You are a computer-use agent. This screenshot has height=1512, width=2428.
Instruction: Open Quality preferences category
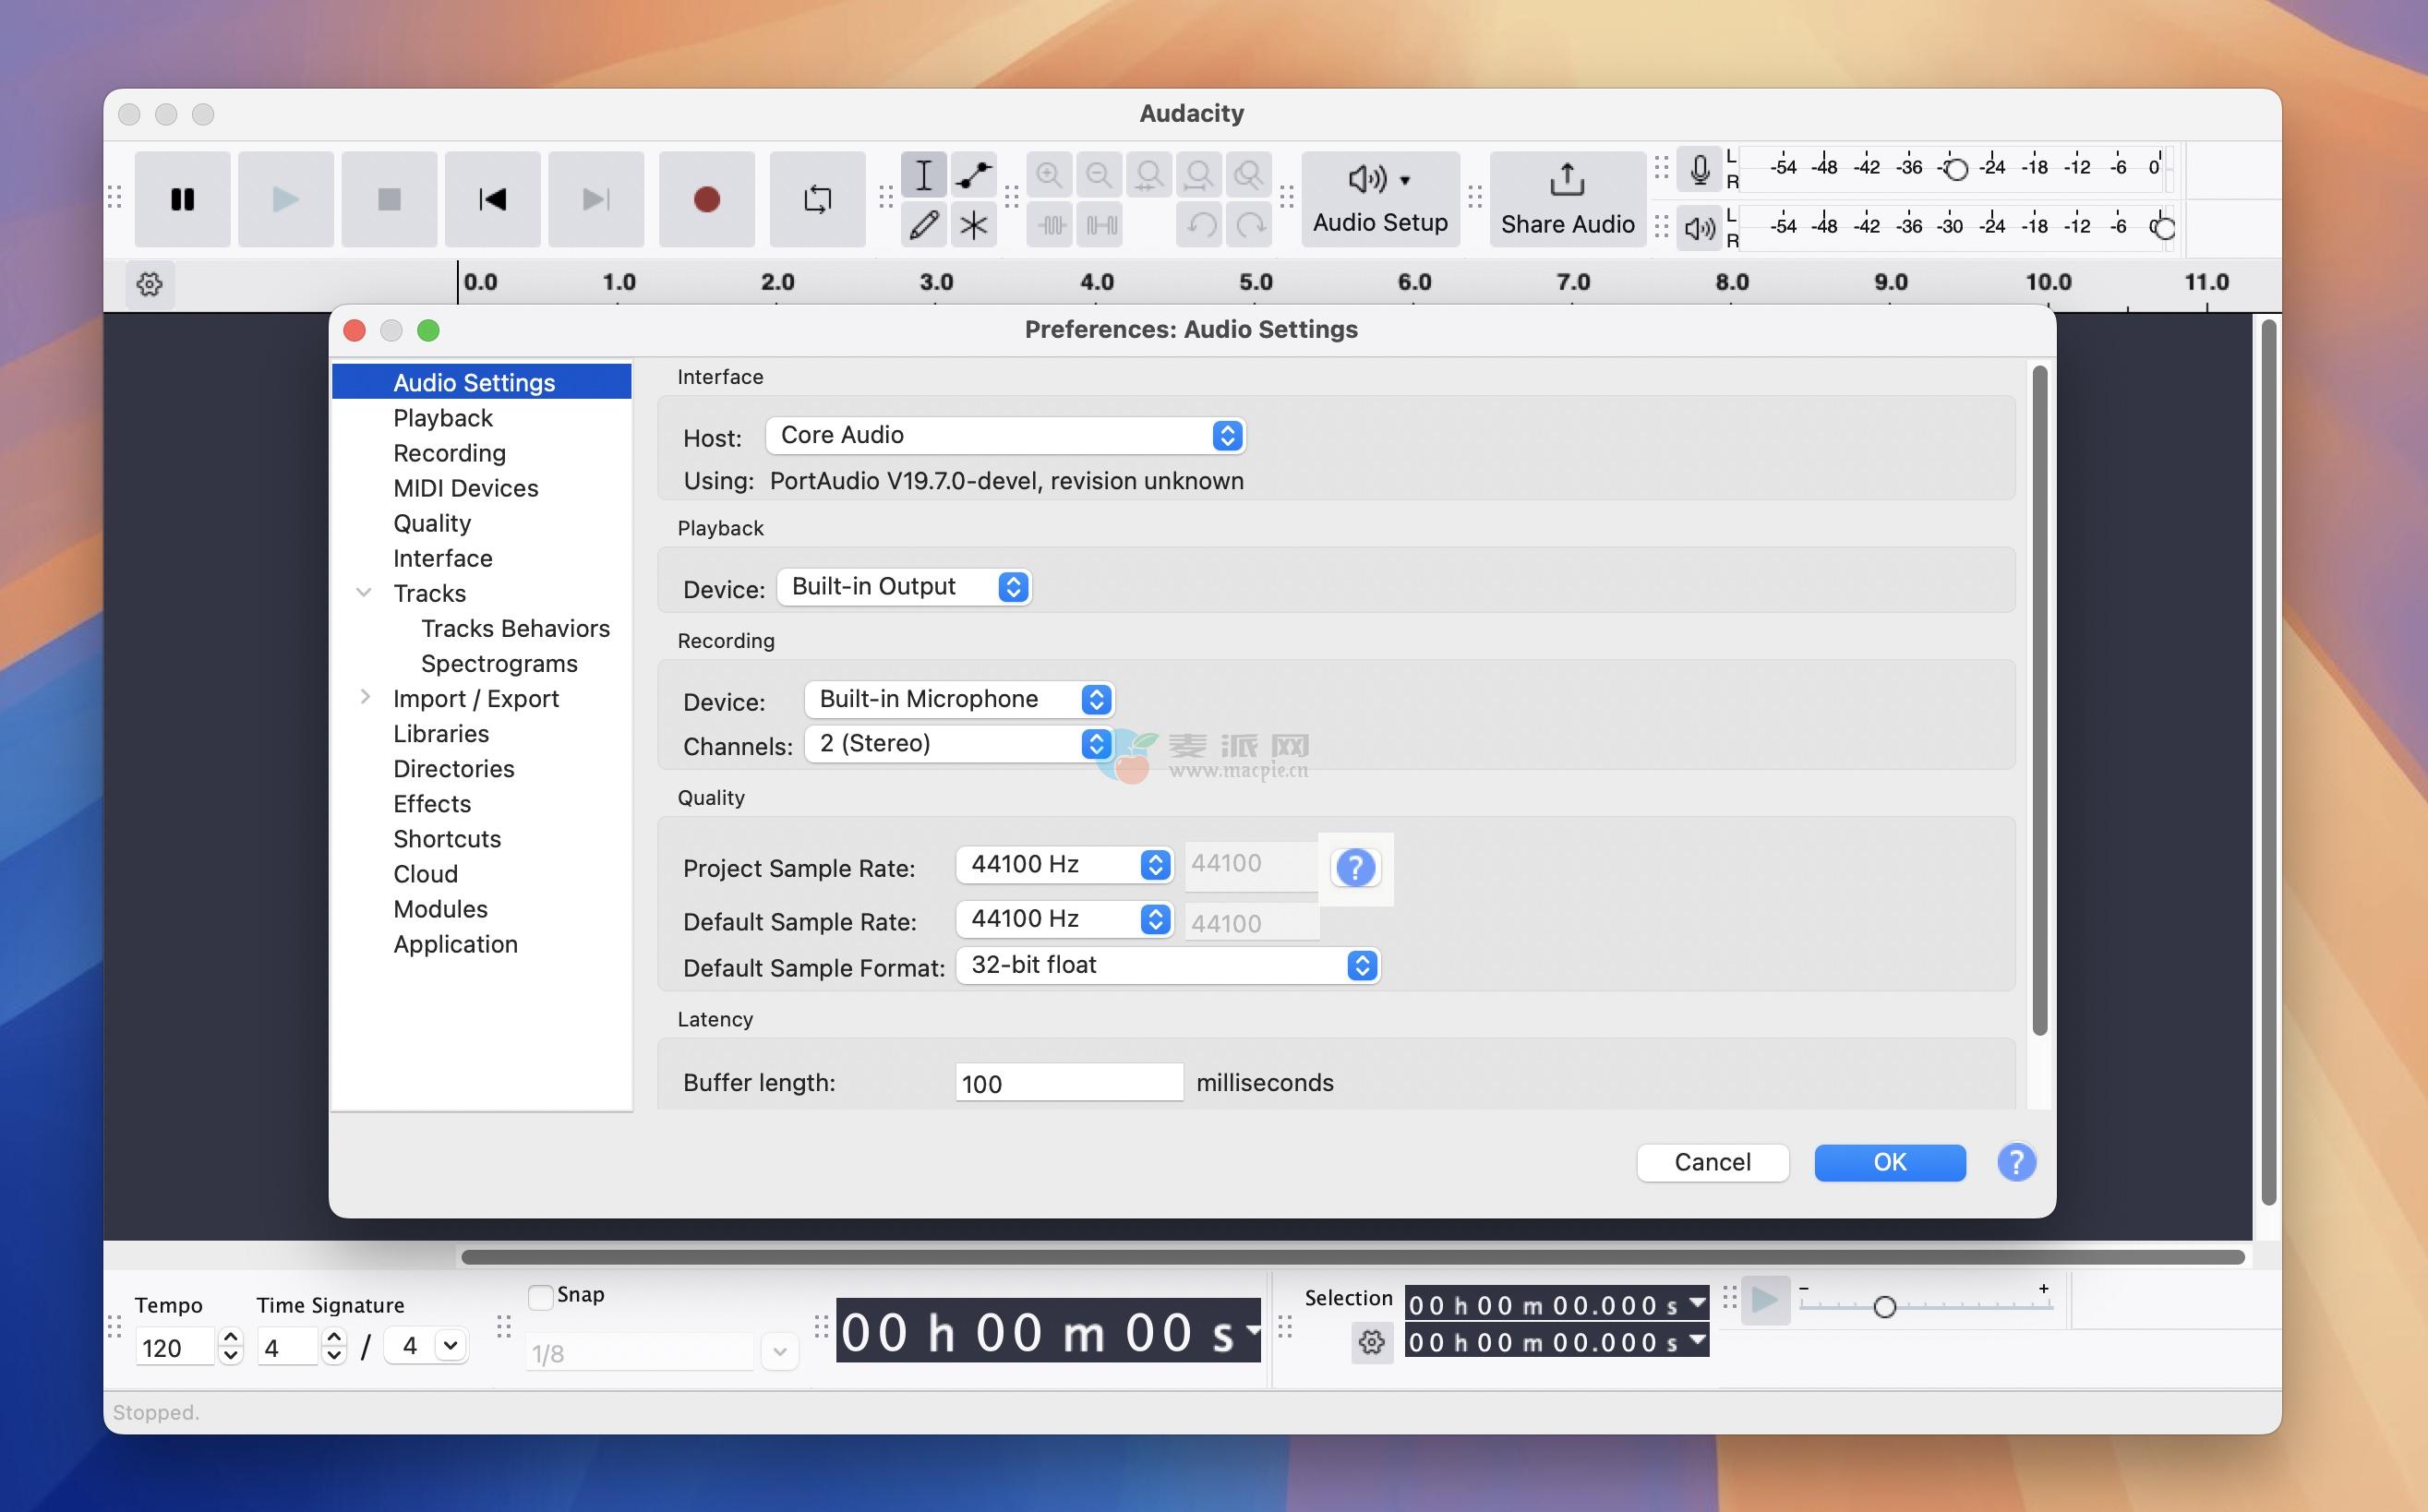point(431,523)
